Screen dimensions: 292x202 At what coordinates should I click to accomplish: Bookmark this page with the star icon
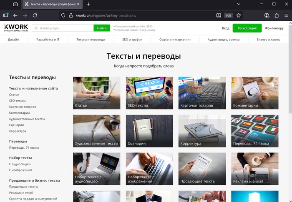(239, 15)
